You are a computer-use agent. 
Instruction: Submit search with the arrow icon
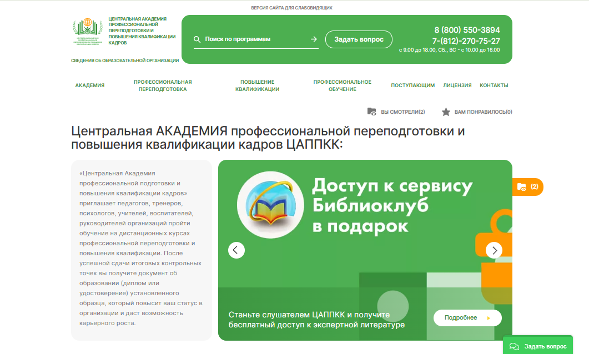[x=314, y=39]
